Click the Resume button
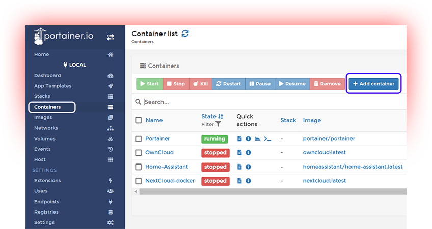 point(292,84)
